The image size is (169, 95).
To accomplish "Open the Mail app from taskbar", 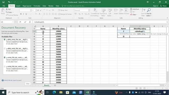I will pos(74,92).
